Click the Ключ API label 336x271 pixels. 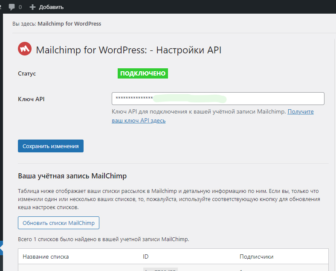[x=31, y=99]
